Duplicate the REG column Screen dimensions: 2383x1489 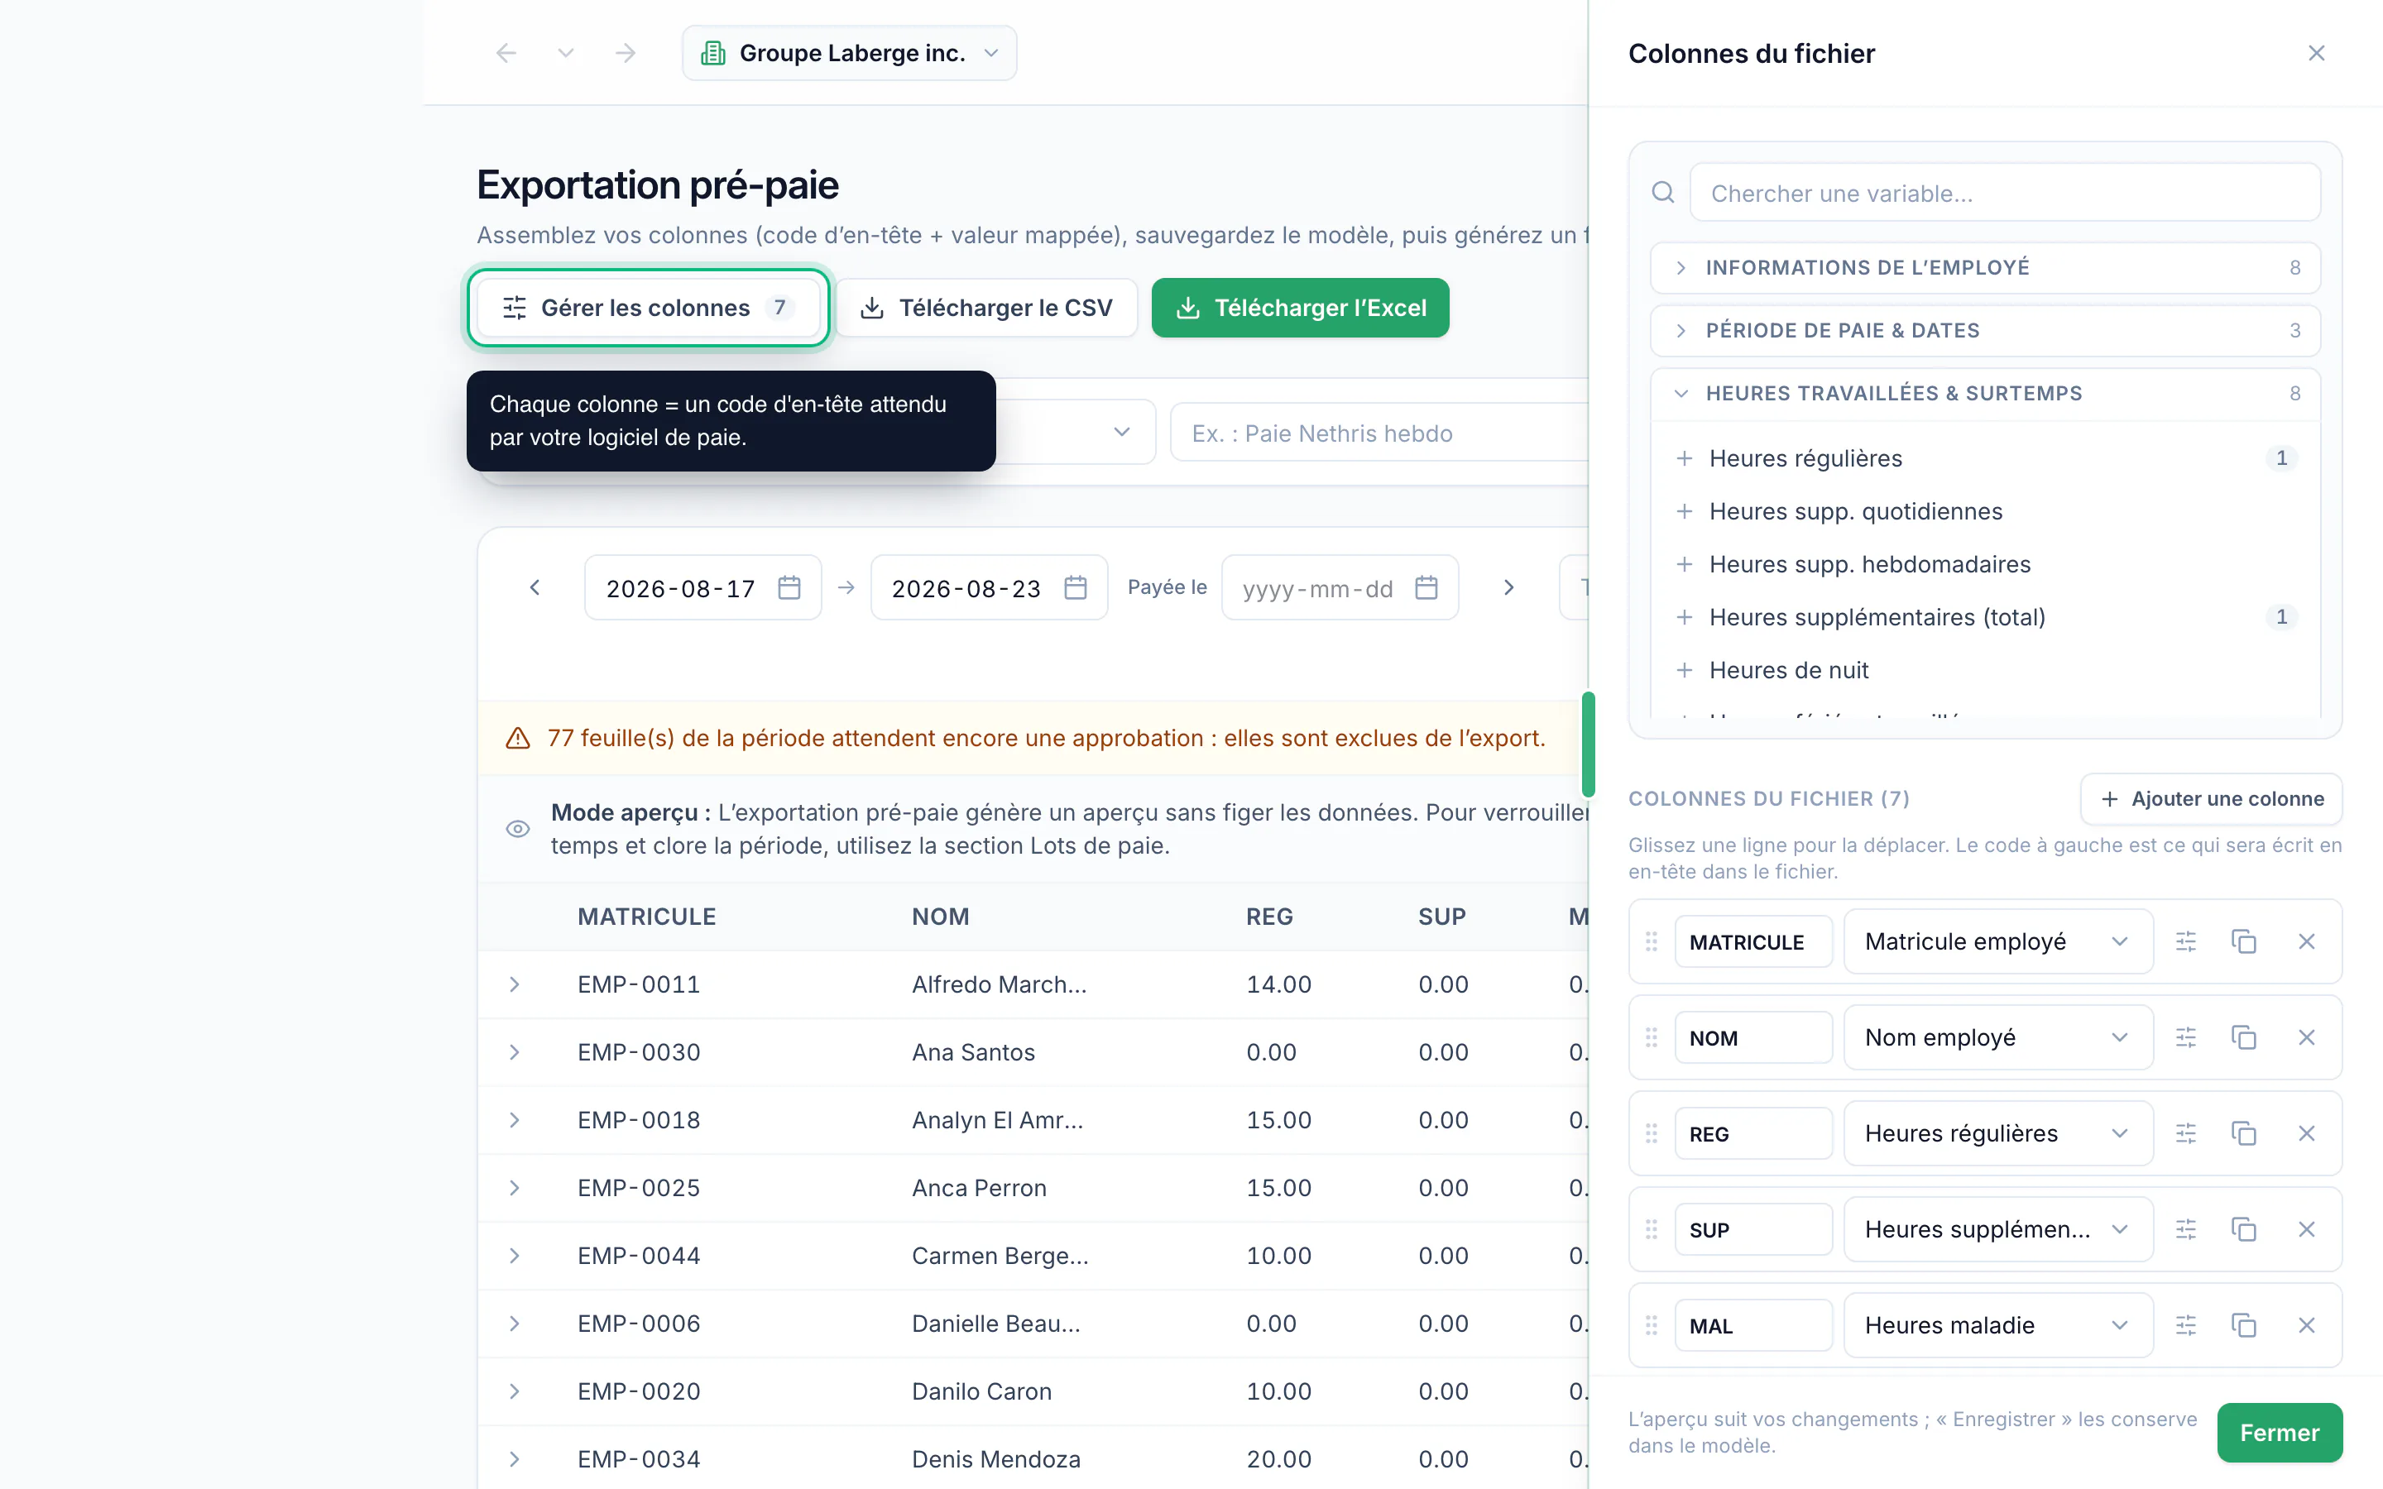[2244, 1133]
